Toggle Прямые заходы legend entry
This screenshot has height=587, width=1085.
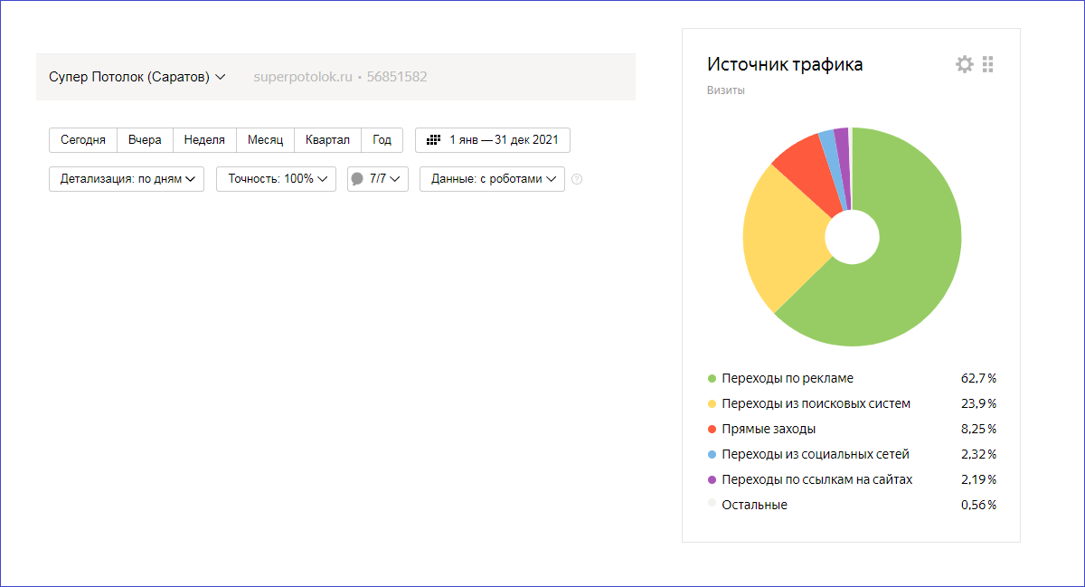point(769,429)
